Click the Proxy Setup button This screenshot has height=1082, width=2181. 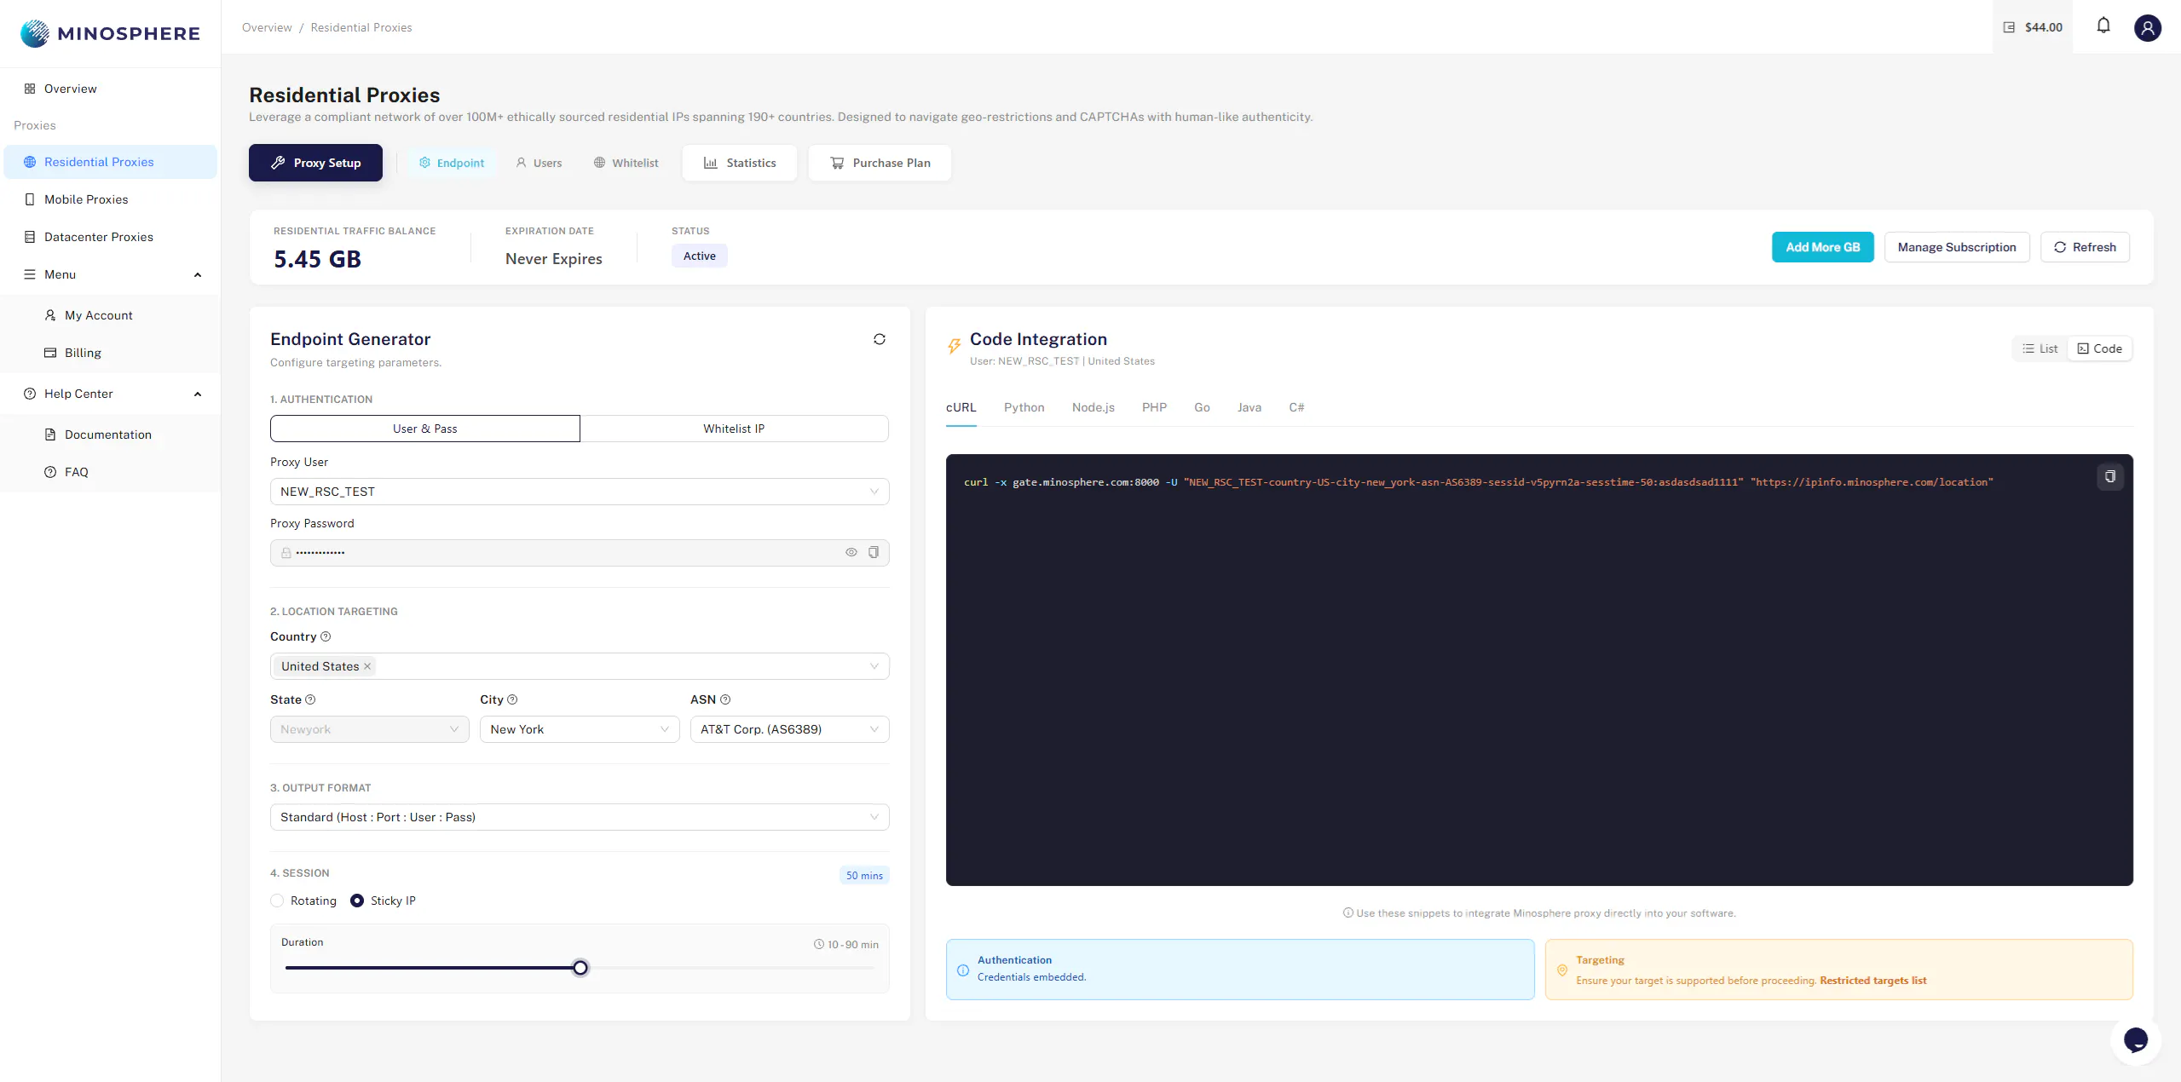(x=315, y=163)
